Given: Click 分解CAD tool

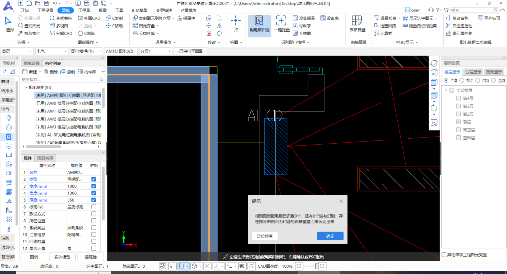Looking at the screenshot, I should (x=61, y=33).
